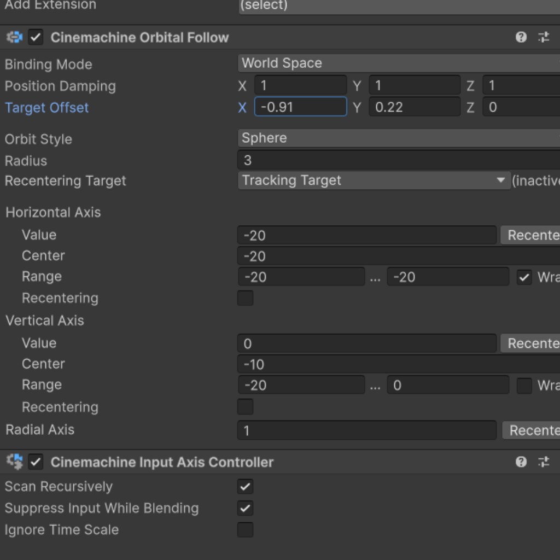Click the Target Offset label

pyautogui.click(x=46, y=108)
